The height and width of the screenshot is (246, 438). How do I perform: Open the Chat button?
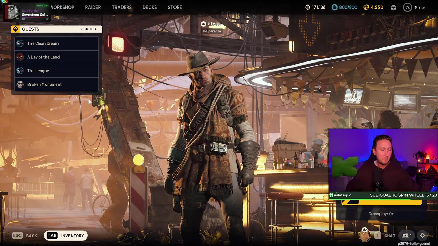click(x=386, y=235)
